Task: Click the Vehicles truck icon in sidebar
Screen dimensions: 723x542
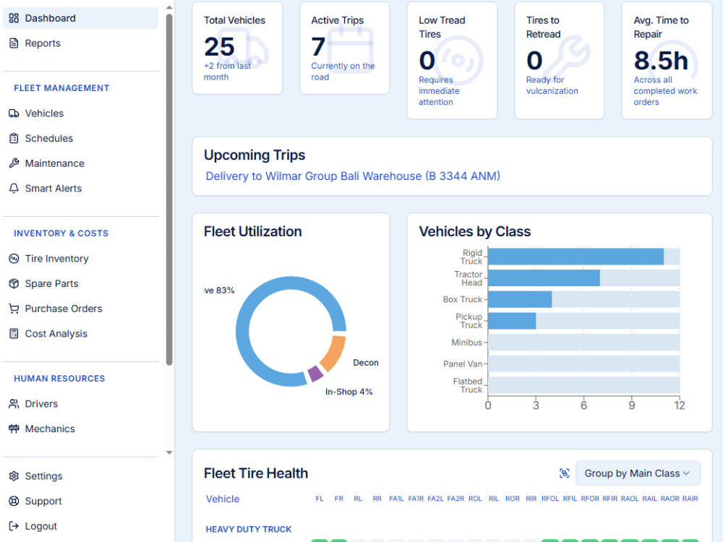Action: [x=14, y=113]
